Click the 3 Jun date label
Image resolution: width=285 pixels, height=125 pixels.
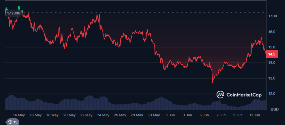tap(187, 115)
